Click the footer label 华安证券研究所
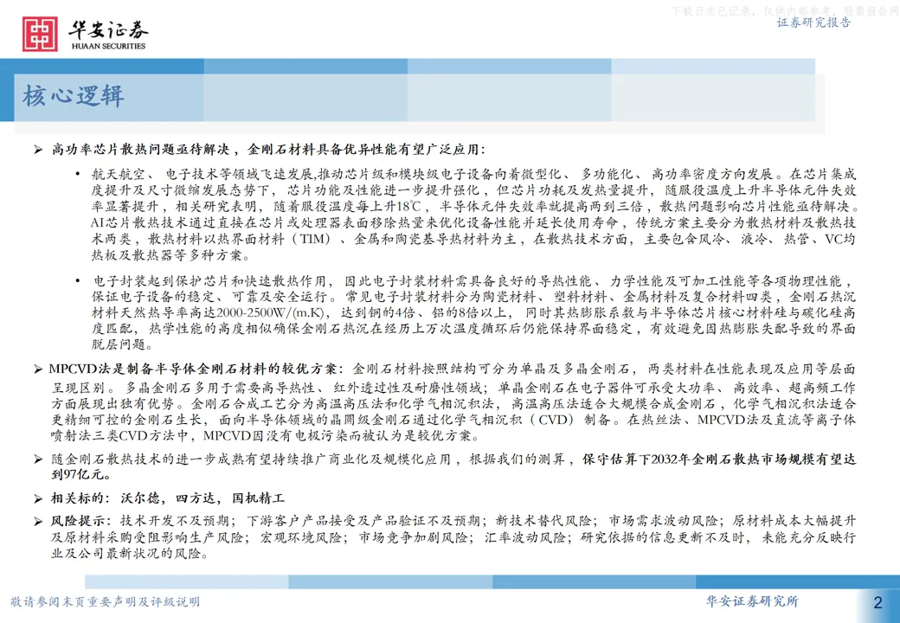Screen dimensions: 900x623 click(x=752, y=601)
